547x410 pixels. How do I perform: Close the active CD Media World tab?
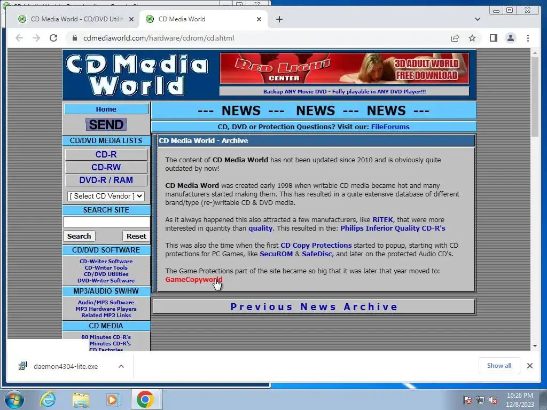coord(259,19)
